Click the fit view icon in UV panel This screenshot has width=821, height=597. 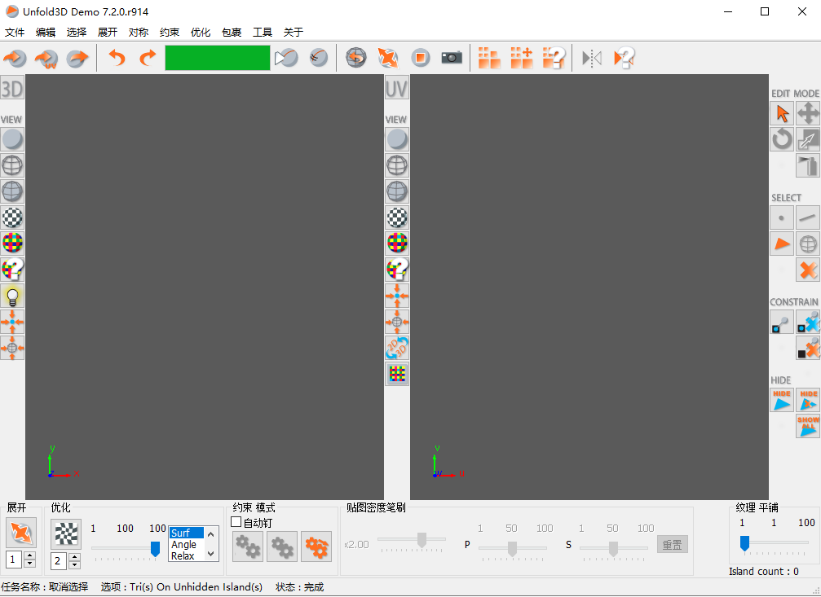(x=397, y=296)
